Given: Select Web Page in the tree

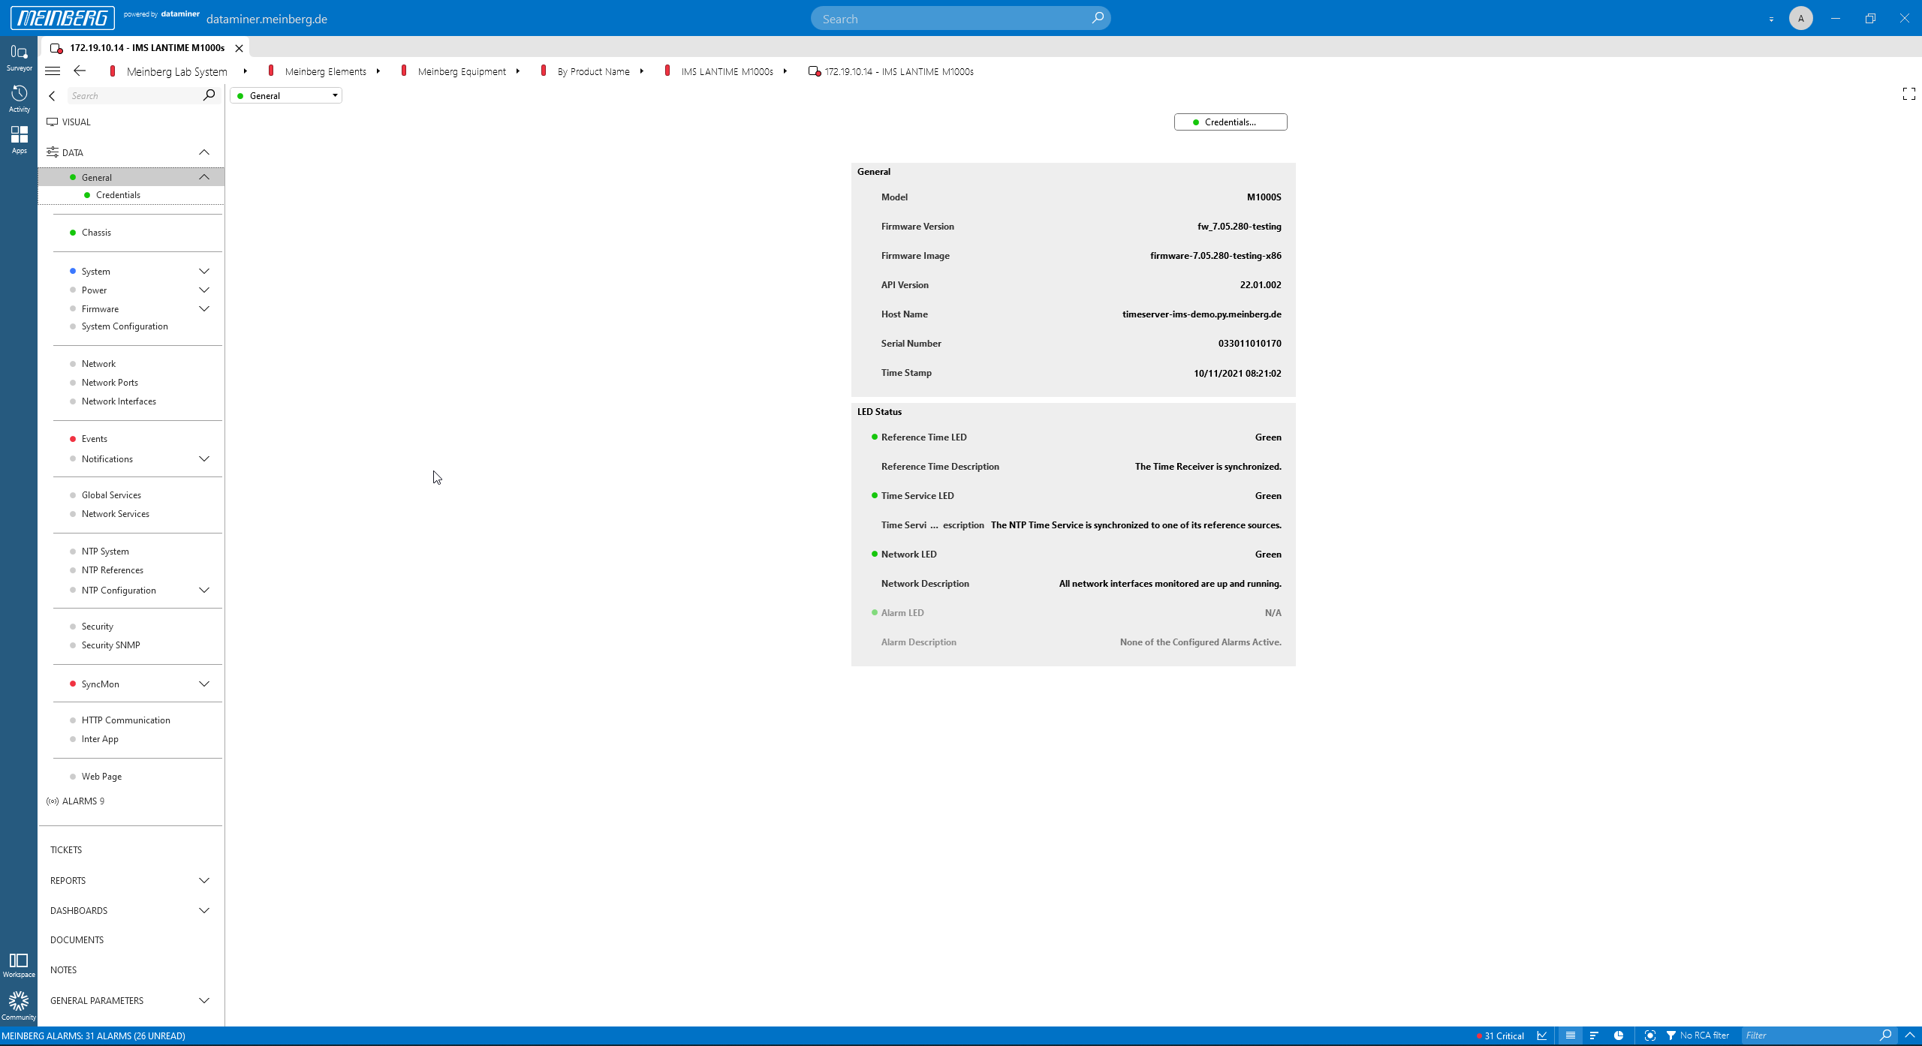Looking at the screenshot, I should click(x=101, y=777).
